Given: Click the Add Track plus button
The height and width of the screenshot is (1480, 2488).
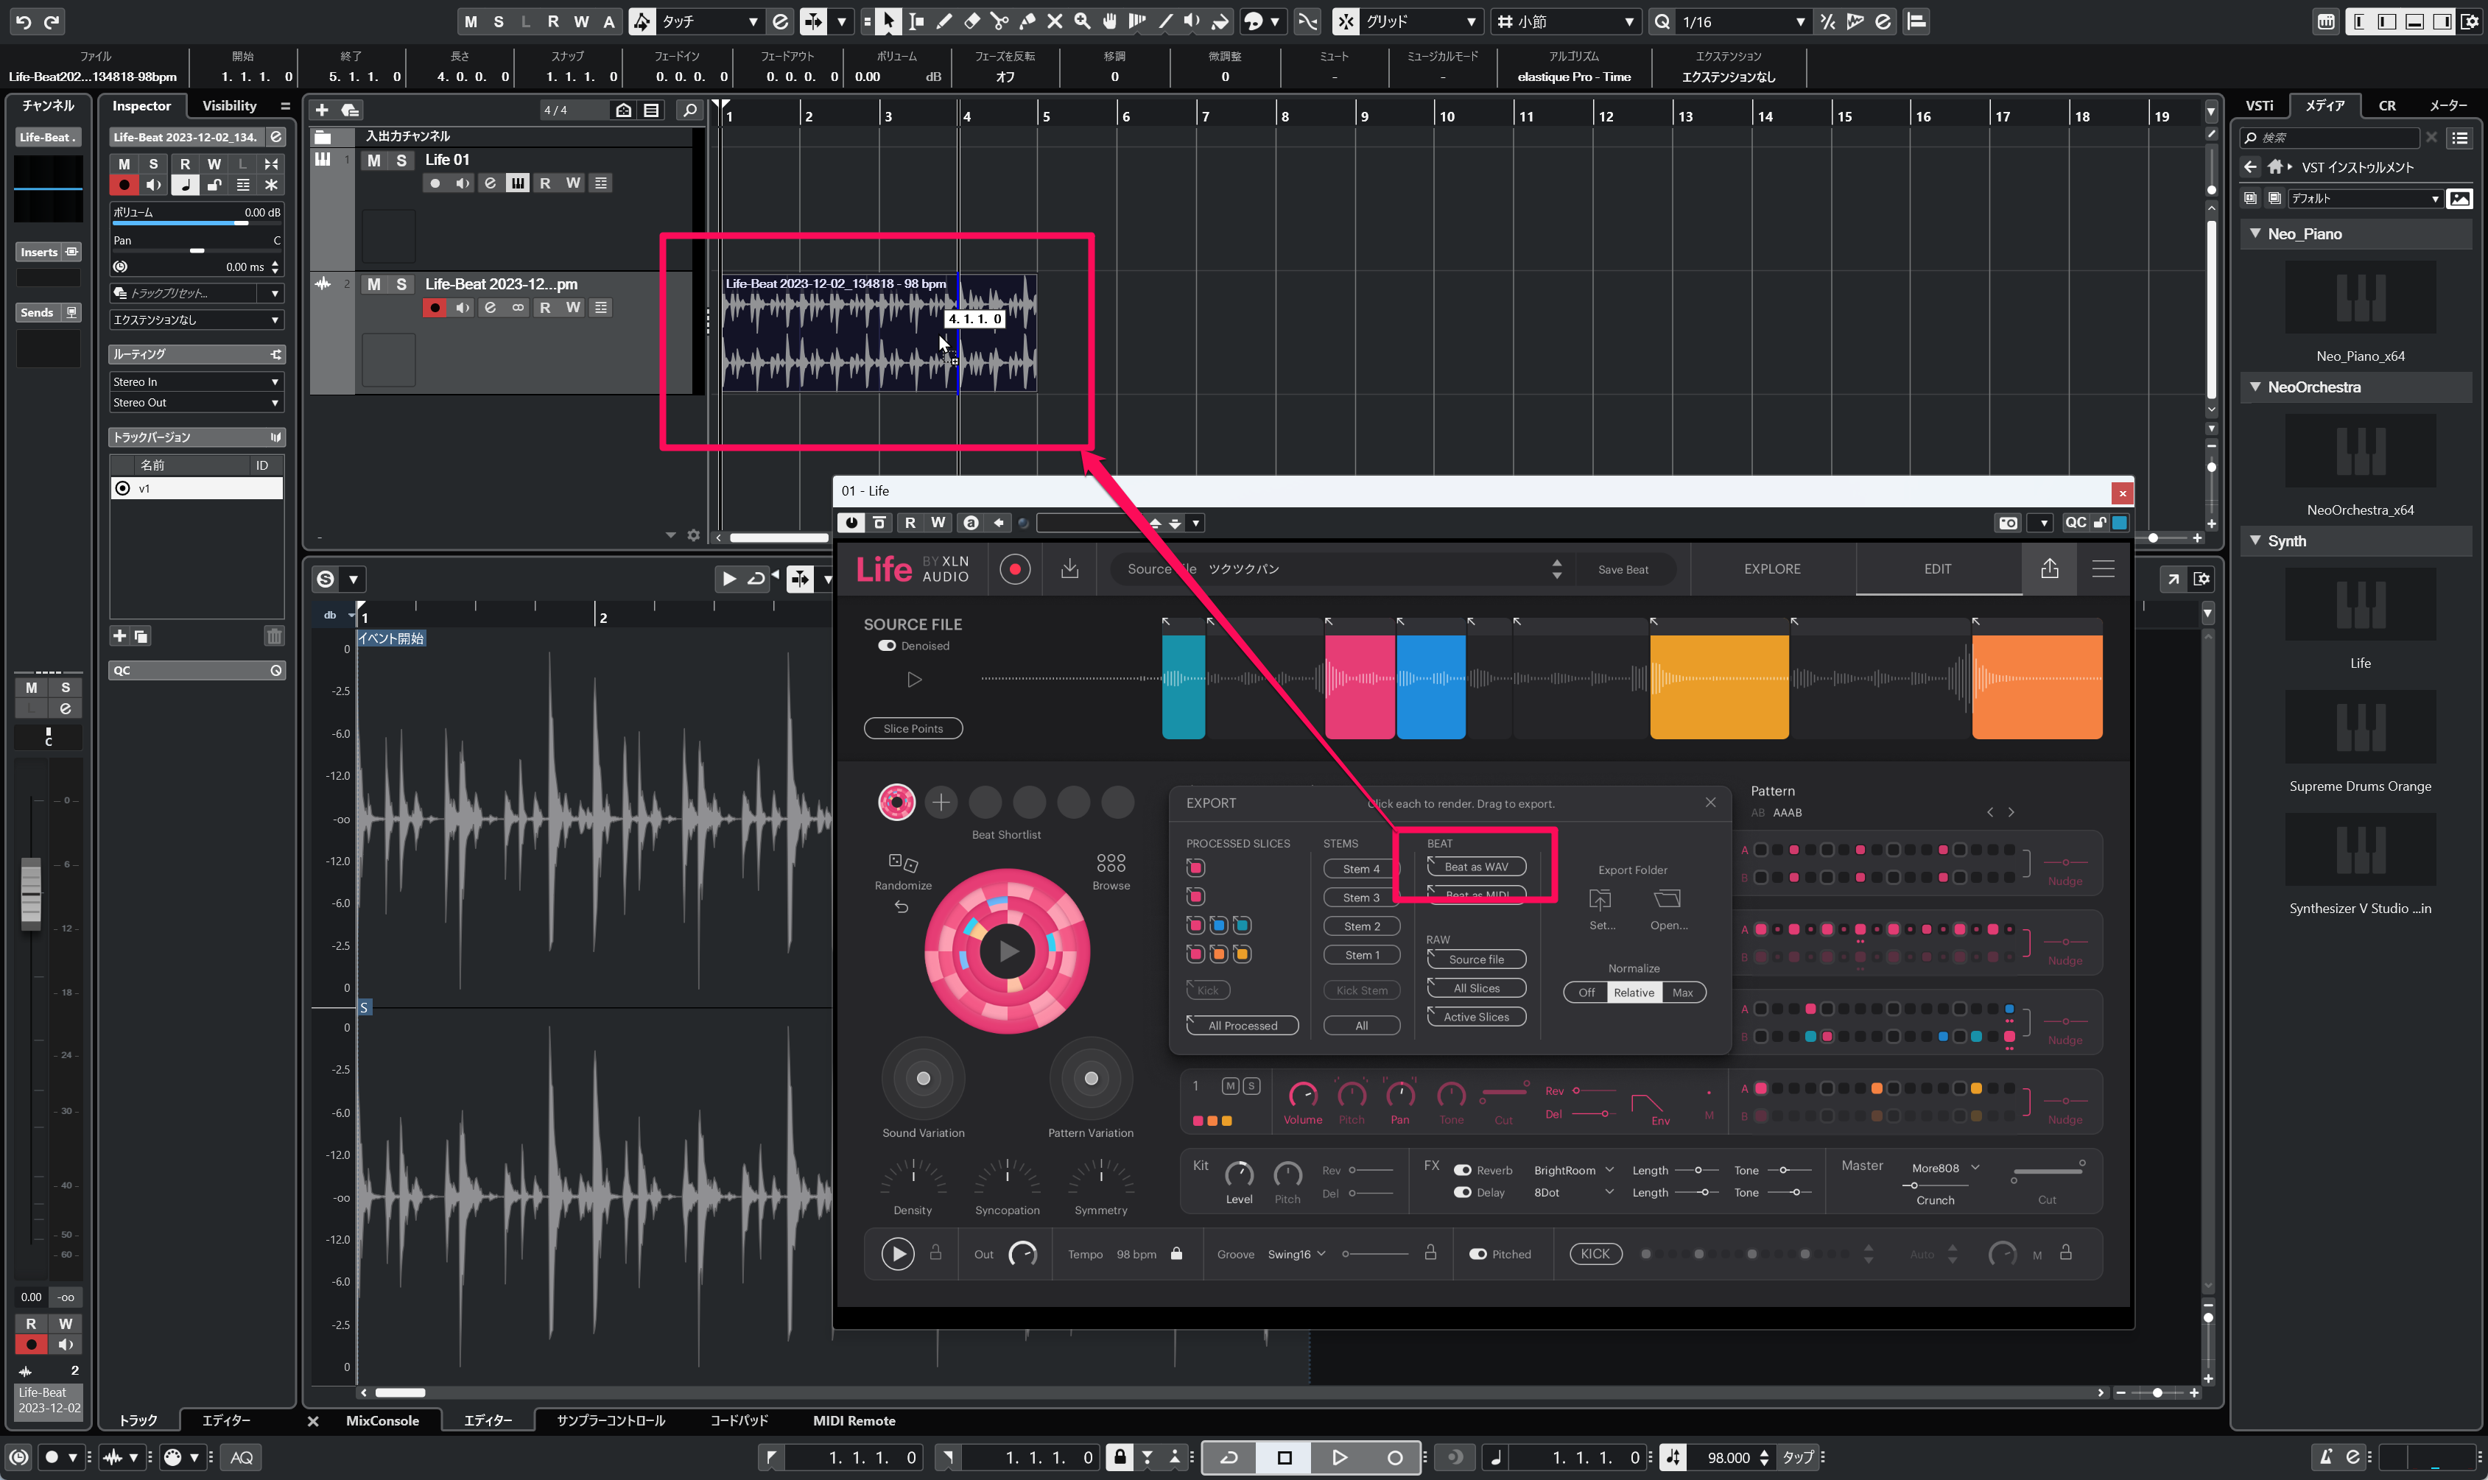Looking at the screenshot, I should click(x=322, y=110).
